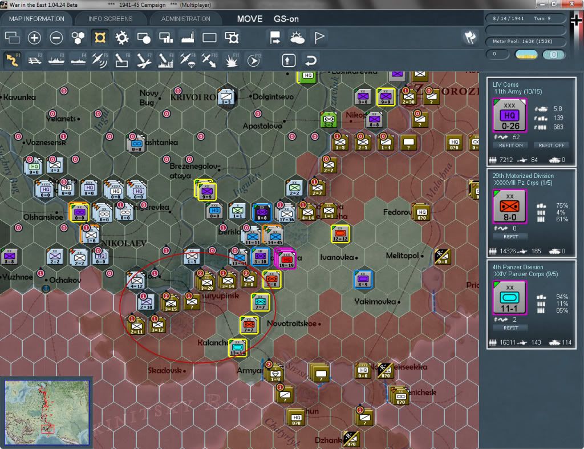
Task: Zoom in the map with plus icon
Action: (34, 38)
